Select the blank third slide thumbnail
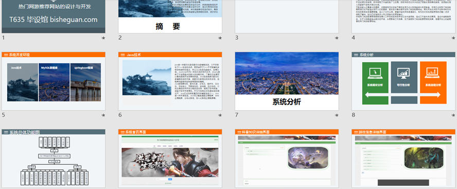This screenshot has width=457, height=189. pyautogui.click(x=287, y=16)
